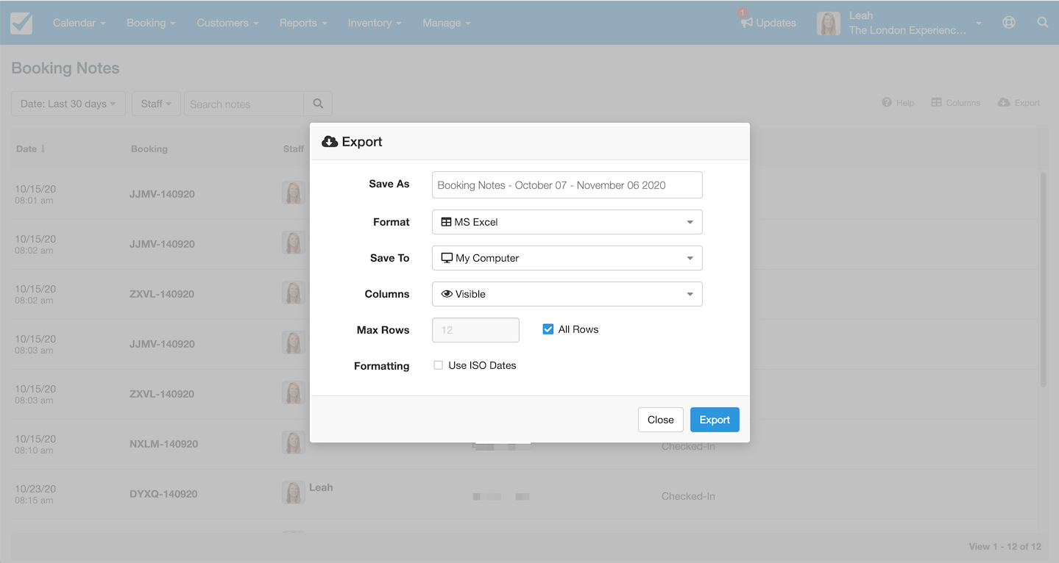Click staff avatar in NXLM-140920 row
Image resolution: width=1059 pixels, height=563 pixels.
point(294,442)
